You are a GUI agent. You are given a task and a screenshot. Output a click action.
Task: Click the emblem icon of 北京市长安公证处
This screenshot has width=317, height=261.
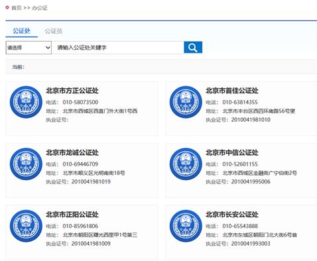(186, 226)
